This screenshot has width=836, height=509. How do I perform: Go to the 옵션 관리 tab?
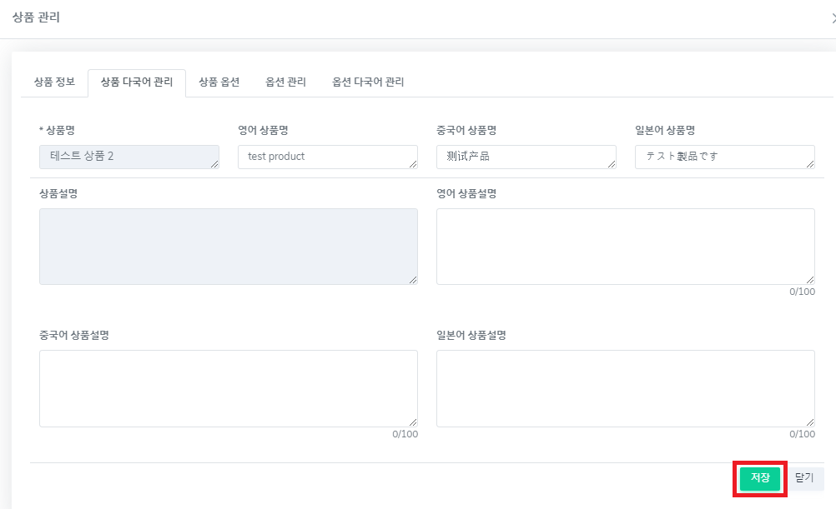(x=285, y=82)
